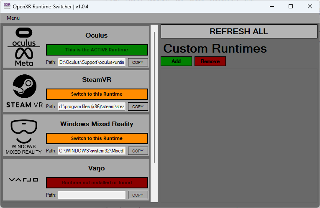Click the Varjo runtime title
320x208 pixels.
[x=97, y=168]
